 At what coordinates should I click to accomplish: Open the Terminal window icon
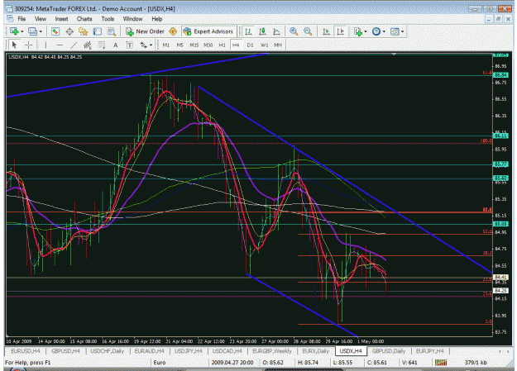pyautogui.click(x=98, y=31)
